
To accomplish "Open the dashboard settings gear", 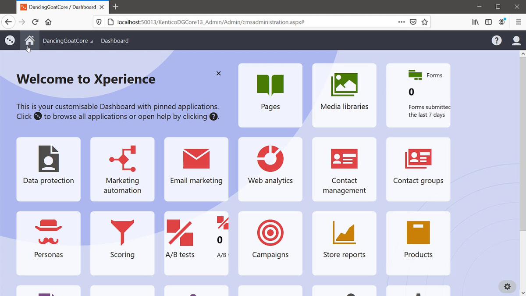I will [x=507, y=286].
